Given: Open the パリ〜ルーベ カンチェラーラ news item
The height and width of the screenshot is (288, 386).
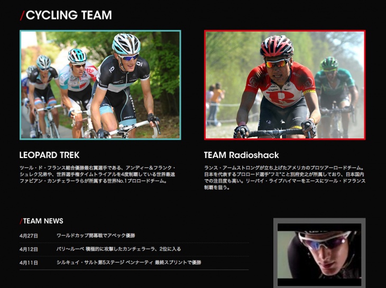Looking at the screenshot, I should click(118, 249).
